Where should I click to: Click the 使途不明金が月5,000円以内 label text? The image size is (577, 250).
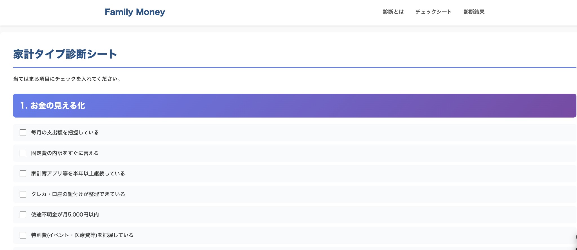(65, 215)
